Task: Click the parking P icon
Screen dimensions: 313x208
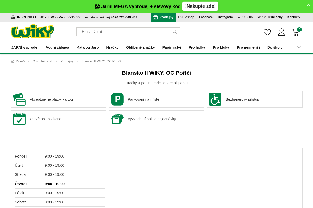Action: tap(117, 99)
